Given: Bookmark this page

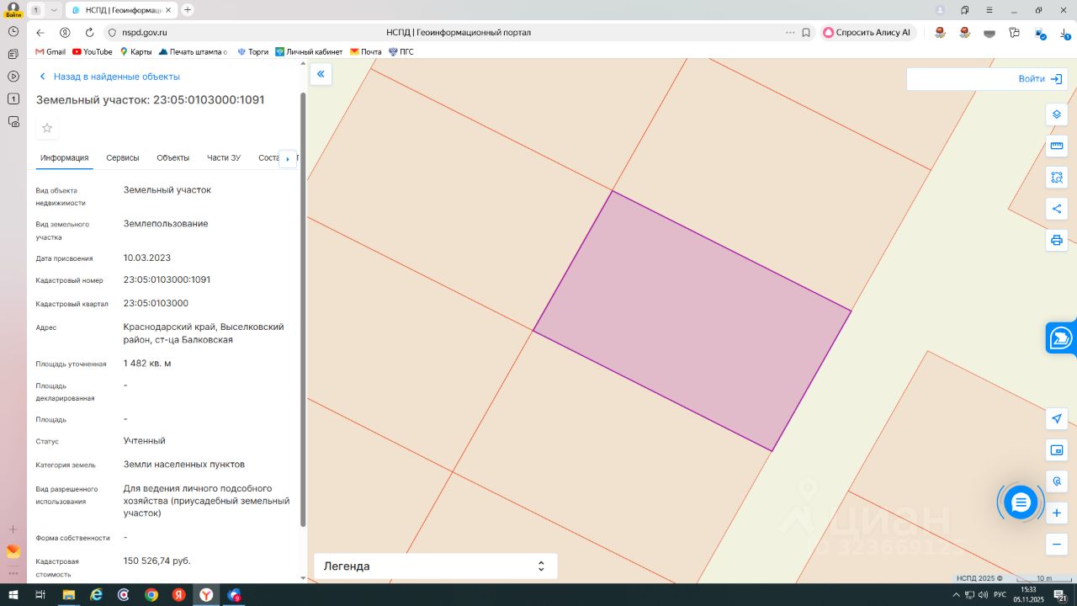Looking at the screenshot, I should (x=806, y=33).
